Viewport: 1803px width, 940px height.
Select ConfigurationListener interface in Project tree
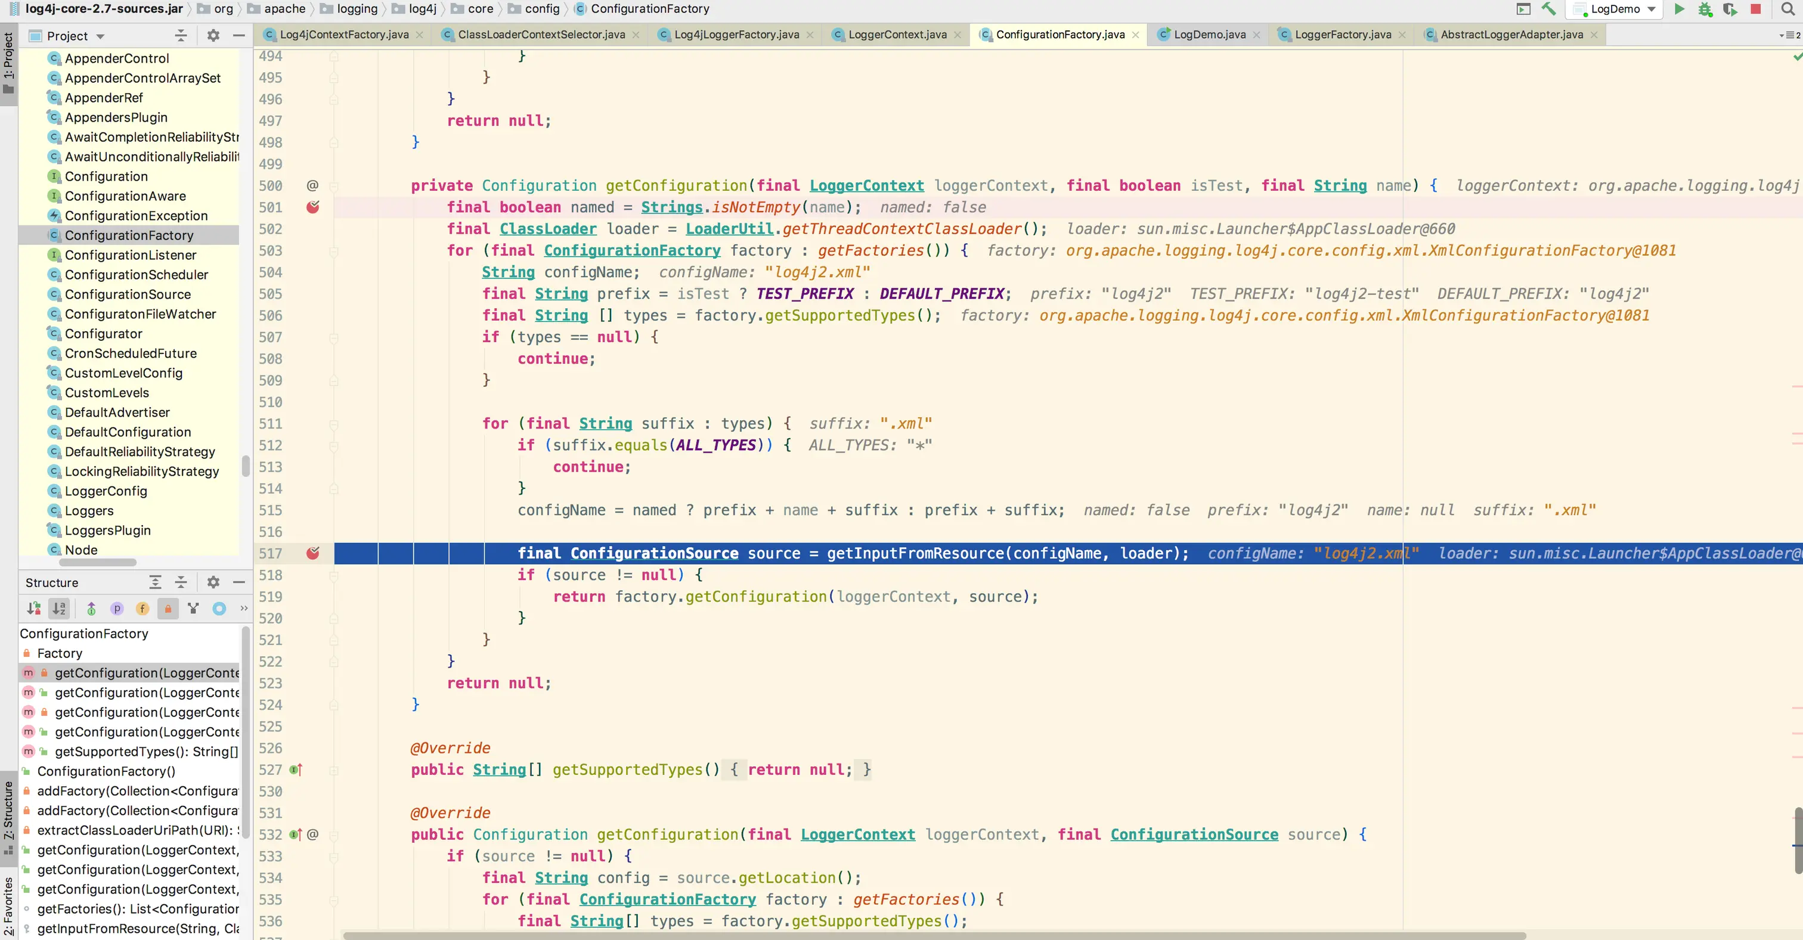pos(130,255)
